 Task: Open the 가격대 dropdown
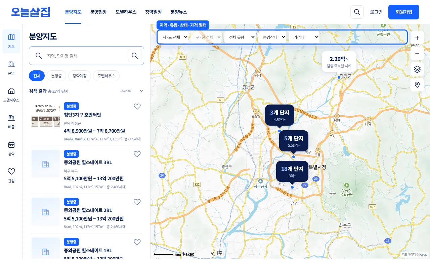click(304, 37)
